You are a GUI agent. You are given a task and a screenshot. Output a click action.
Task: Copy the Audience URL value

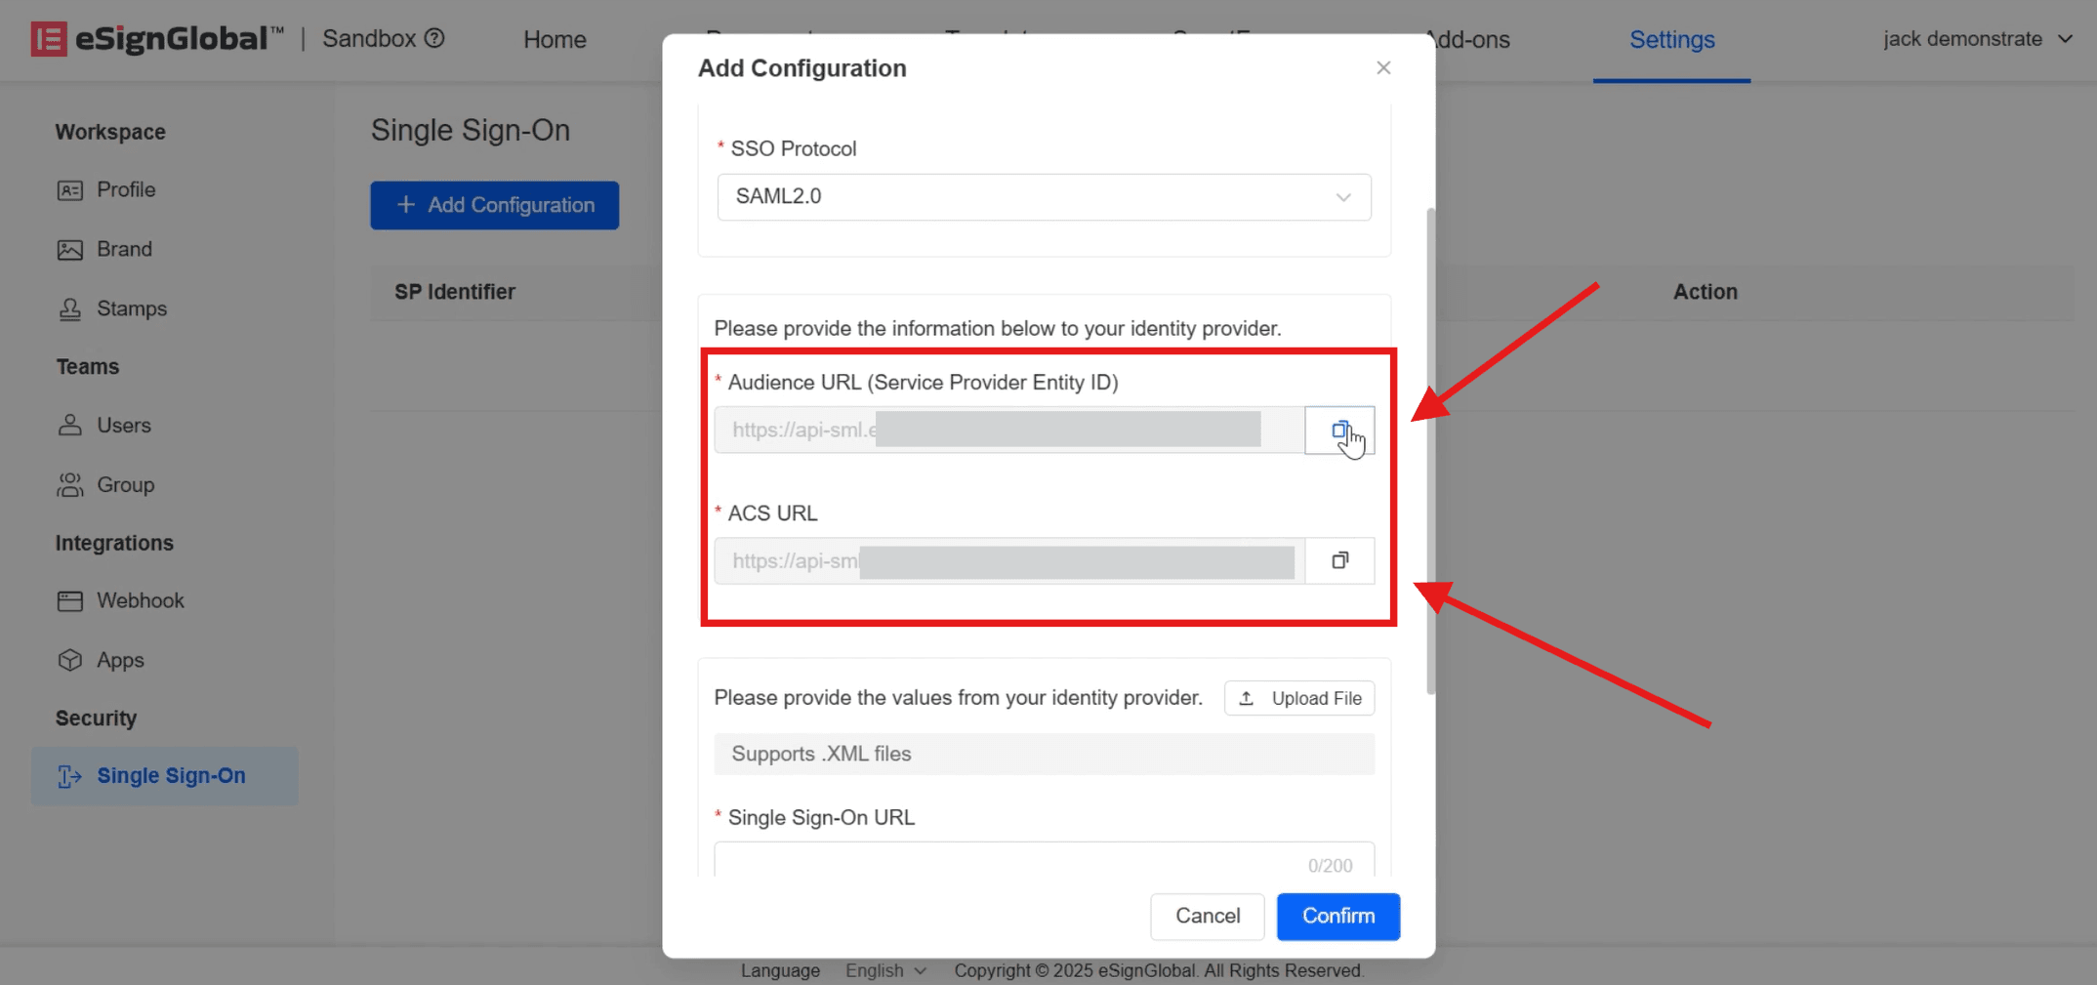[x=1339, y=431]
